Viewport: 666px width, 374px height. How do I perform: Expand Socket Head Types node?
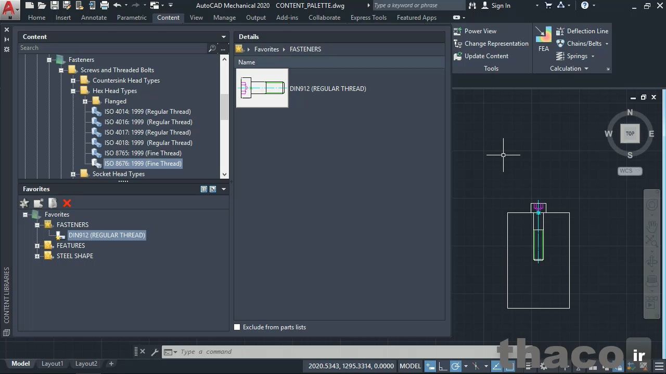[73, 174]
